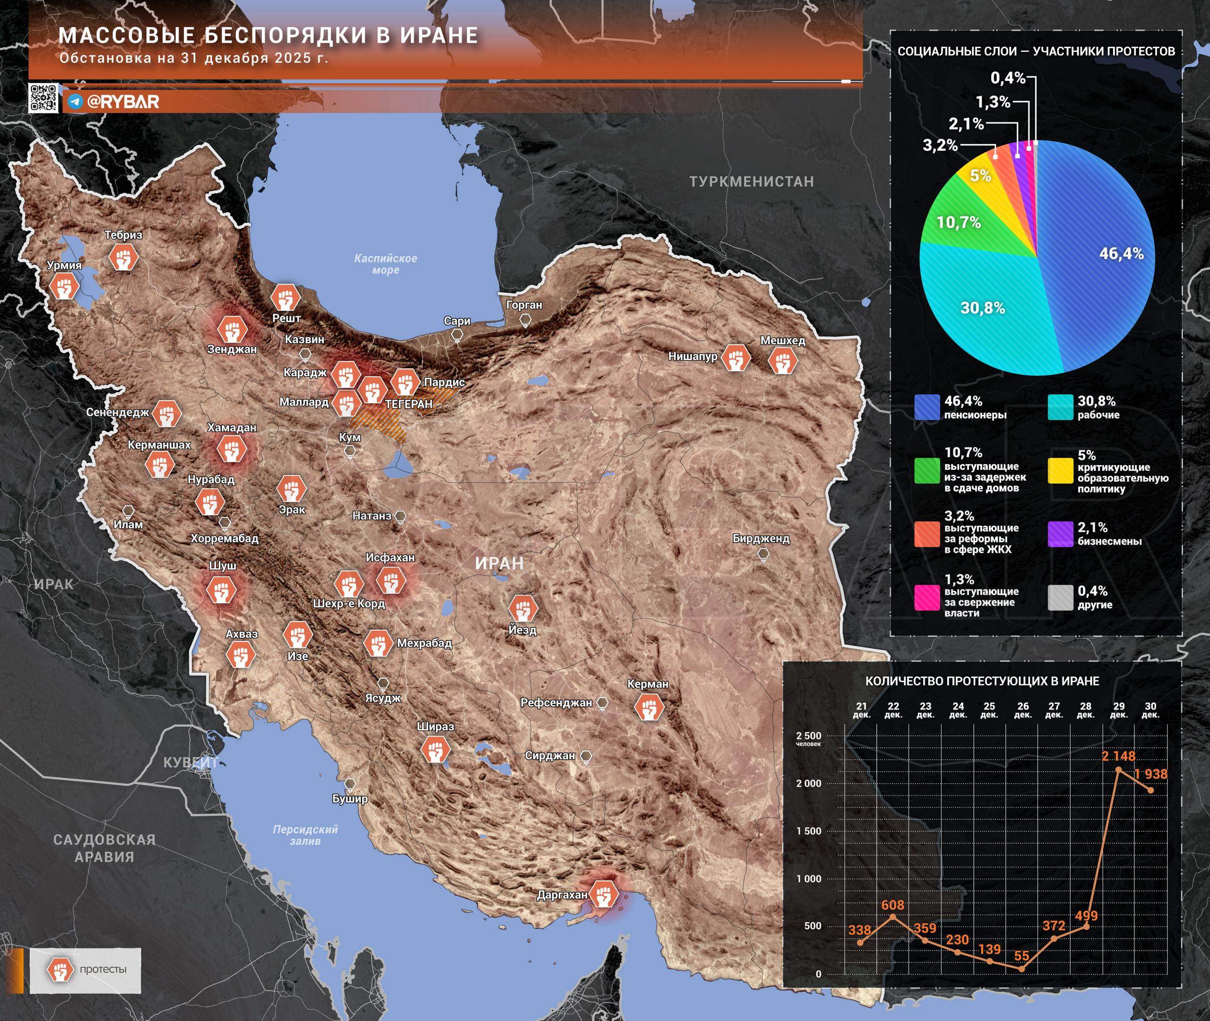
Task: Click the protest fist icon at Тебриз
Action: click(123, 258)
